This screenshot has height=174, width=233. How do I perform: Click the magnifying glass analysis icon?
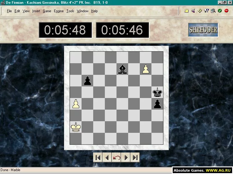click(x=213, y=11)
